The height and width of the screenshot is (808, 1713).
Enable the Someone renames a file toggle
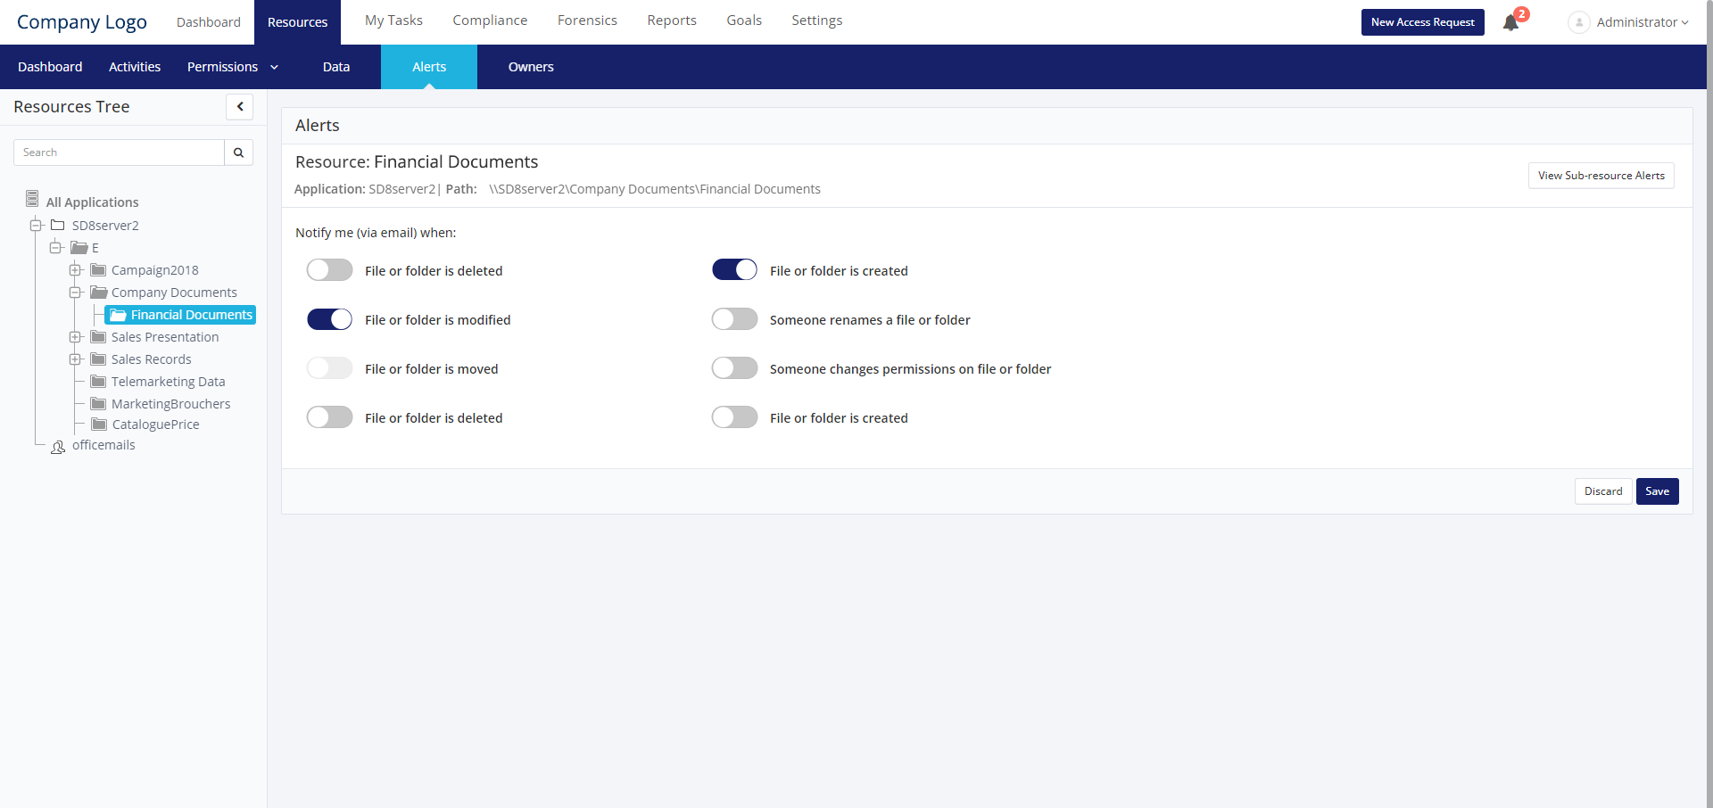[x=734, y=319]
